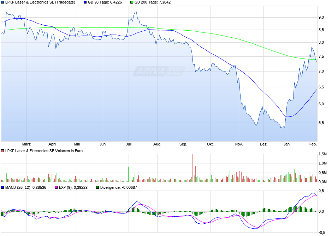The image size is (332, 236).
Task: Click the 'Jan.' month label on the time axis
Action: click(x=287, y=144)
